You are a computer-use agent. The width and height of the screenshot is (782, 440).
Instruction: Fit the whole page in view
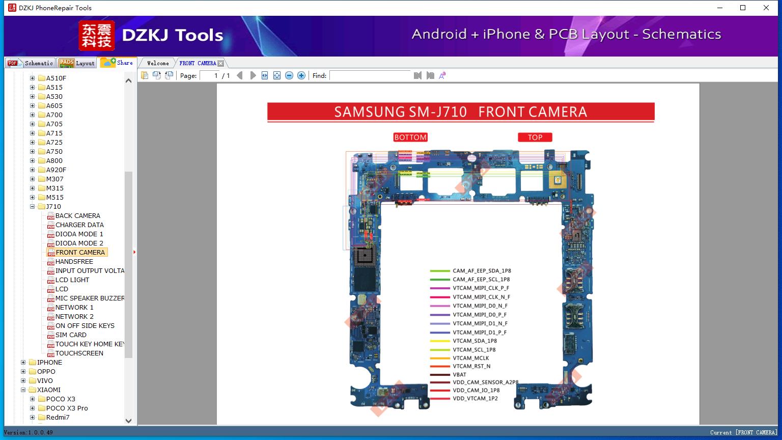click(277, 75)
